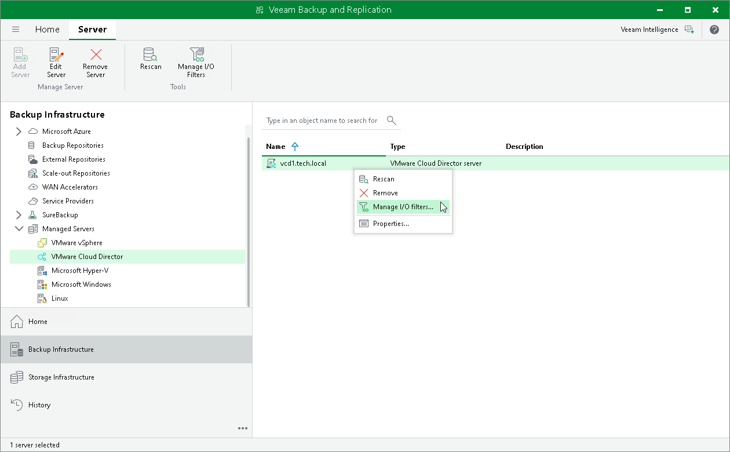
Task: Select the Microsoft Hyper-V node icon
Action: click(x=42, y=271)
